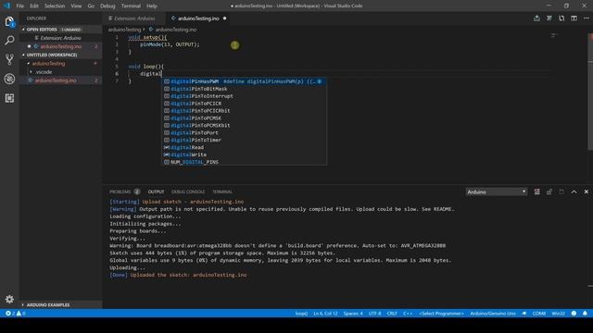Click the Ln 6, Col 12 cursor position
Screen dimensions: 593x333
[325, 314]
